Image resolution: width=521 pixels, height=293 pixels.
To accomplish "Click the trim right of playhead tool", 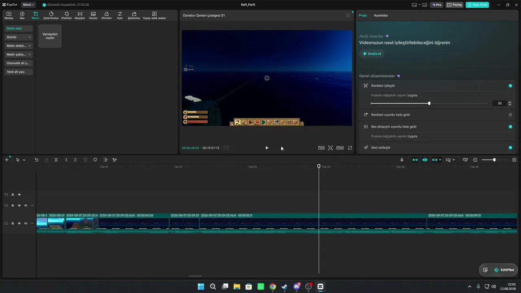I will (x=76, y=160).
